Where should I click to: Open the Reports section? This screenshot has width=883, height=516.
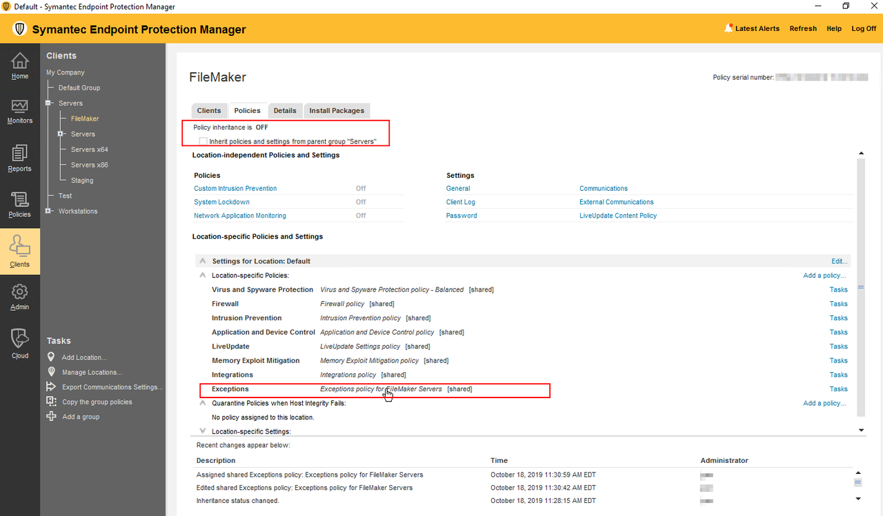[19, 158]
